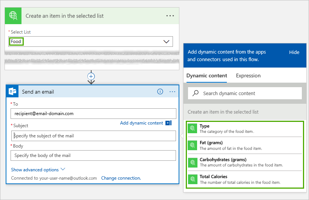Expand Show advanced options

38,170
